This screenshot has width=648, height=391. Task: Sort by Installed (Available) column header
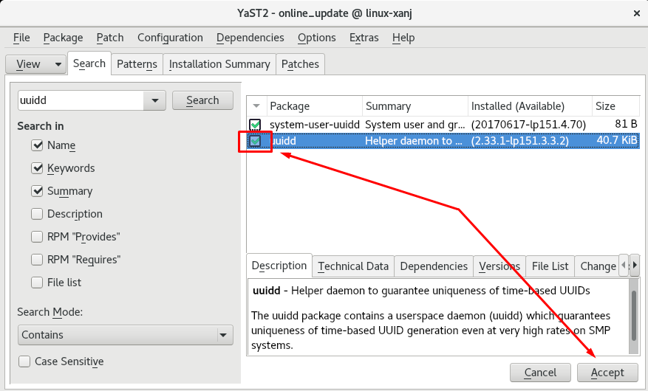click(530, 106)
